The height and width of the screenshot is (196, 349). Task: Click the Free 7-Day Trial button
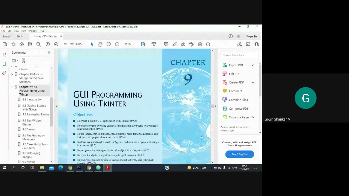pyautogui.click(x=240, y=154)
